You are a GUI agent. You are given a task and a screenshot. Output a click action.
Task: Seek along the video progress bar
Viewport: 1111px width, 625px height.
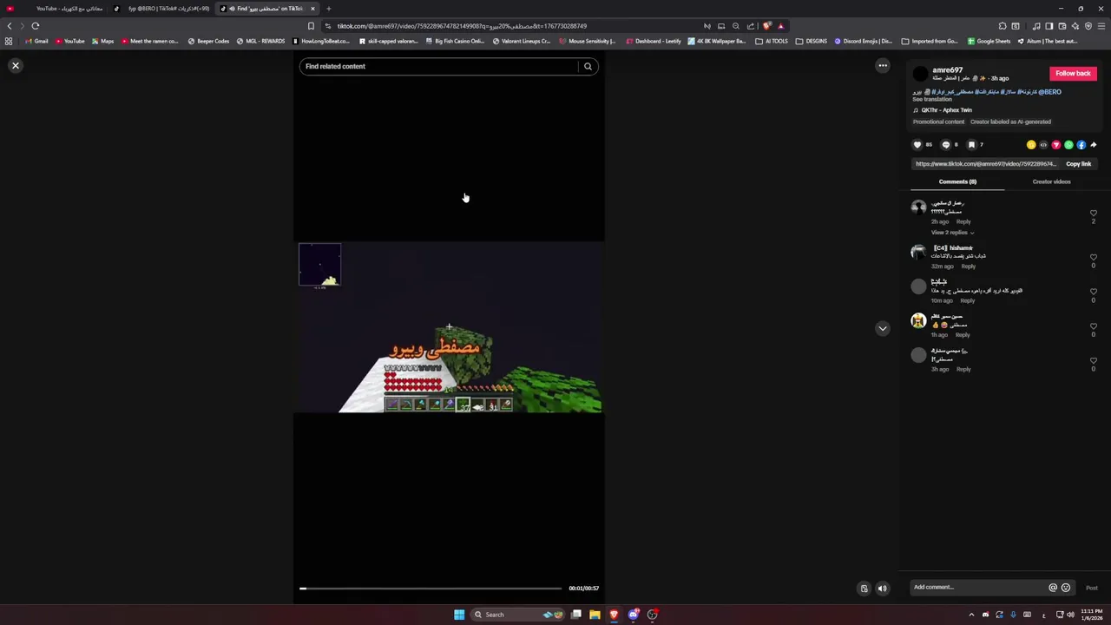tap(431, 589)
